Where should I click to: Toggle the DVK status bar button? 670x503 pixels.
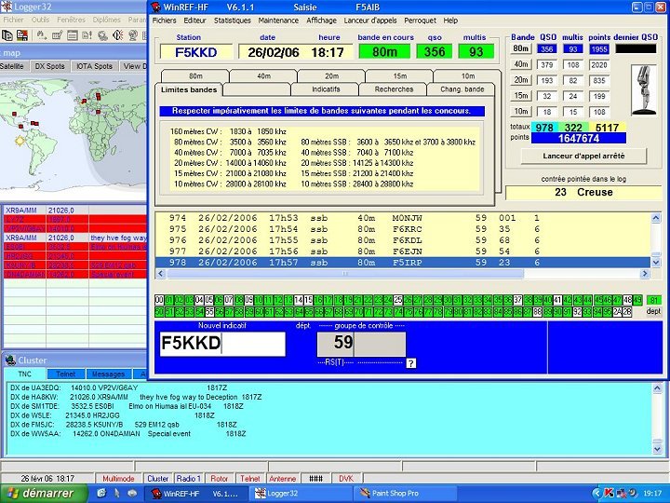(x=345, y=478)
